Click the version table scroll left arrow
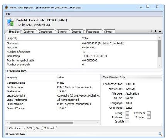This screenshot has width=166, height=140. click(x=8, y=123)
